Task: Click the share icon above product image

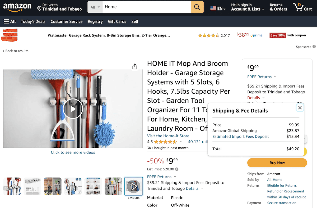Action: [135, 66]
